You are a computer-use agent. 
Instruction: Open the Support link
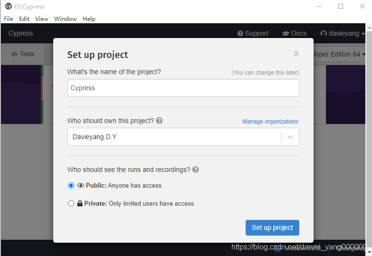[253, 33]
